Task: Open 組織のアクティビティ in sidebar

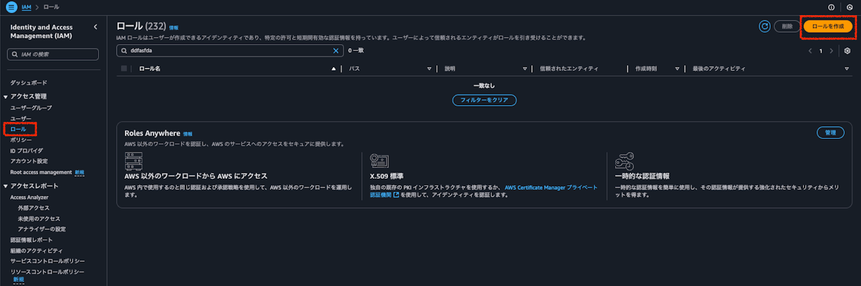Action: [37, 251]
